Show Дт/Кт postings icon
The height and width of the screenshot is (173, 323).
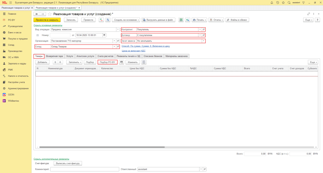coord(101,20)
